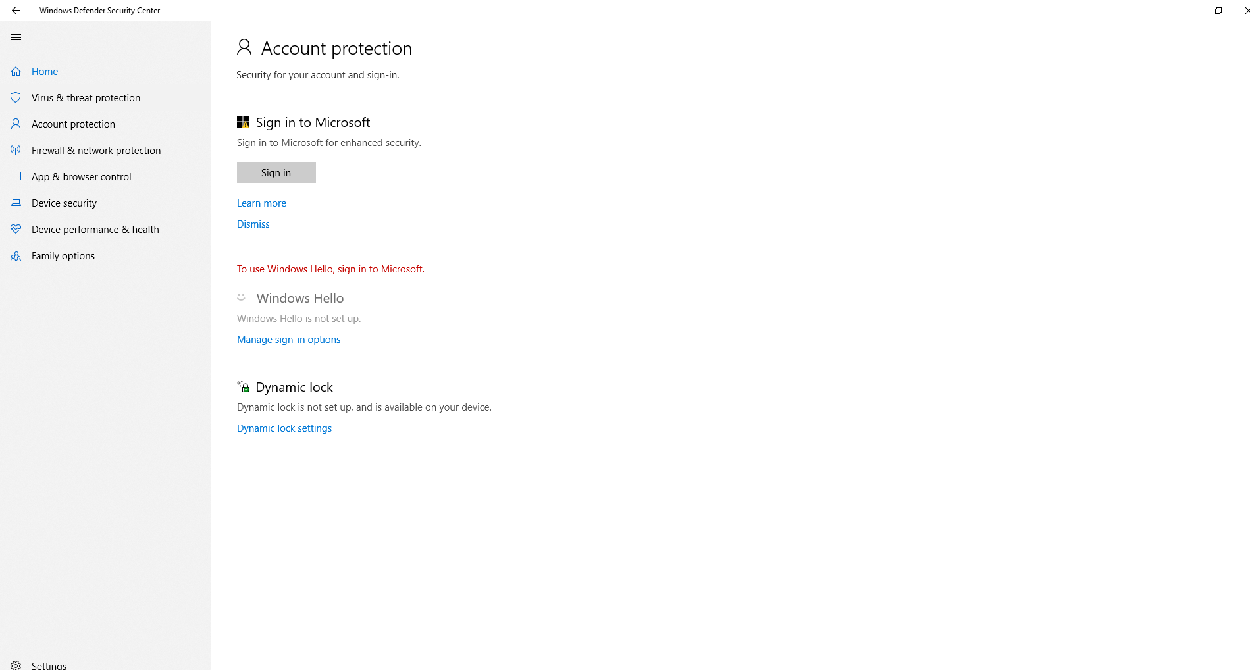Click the back arrow in title bar
The image size is (1250, 670).
(x=16, y=11)
